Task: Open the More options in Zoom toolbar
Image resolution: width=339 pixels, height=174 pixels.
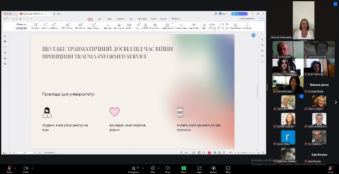Action: pos(228,168)
